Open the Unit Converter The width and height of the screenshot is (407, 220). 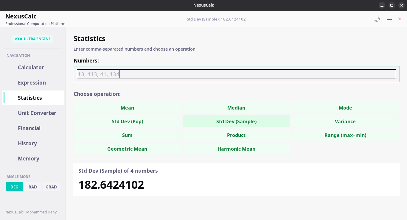(33, 113)
